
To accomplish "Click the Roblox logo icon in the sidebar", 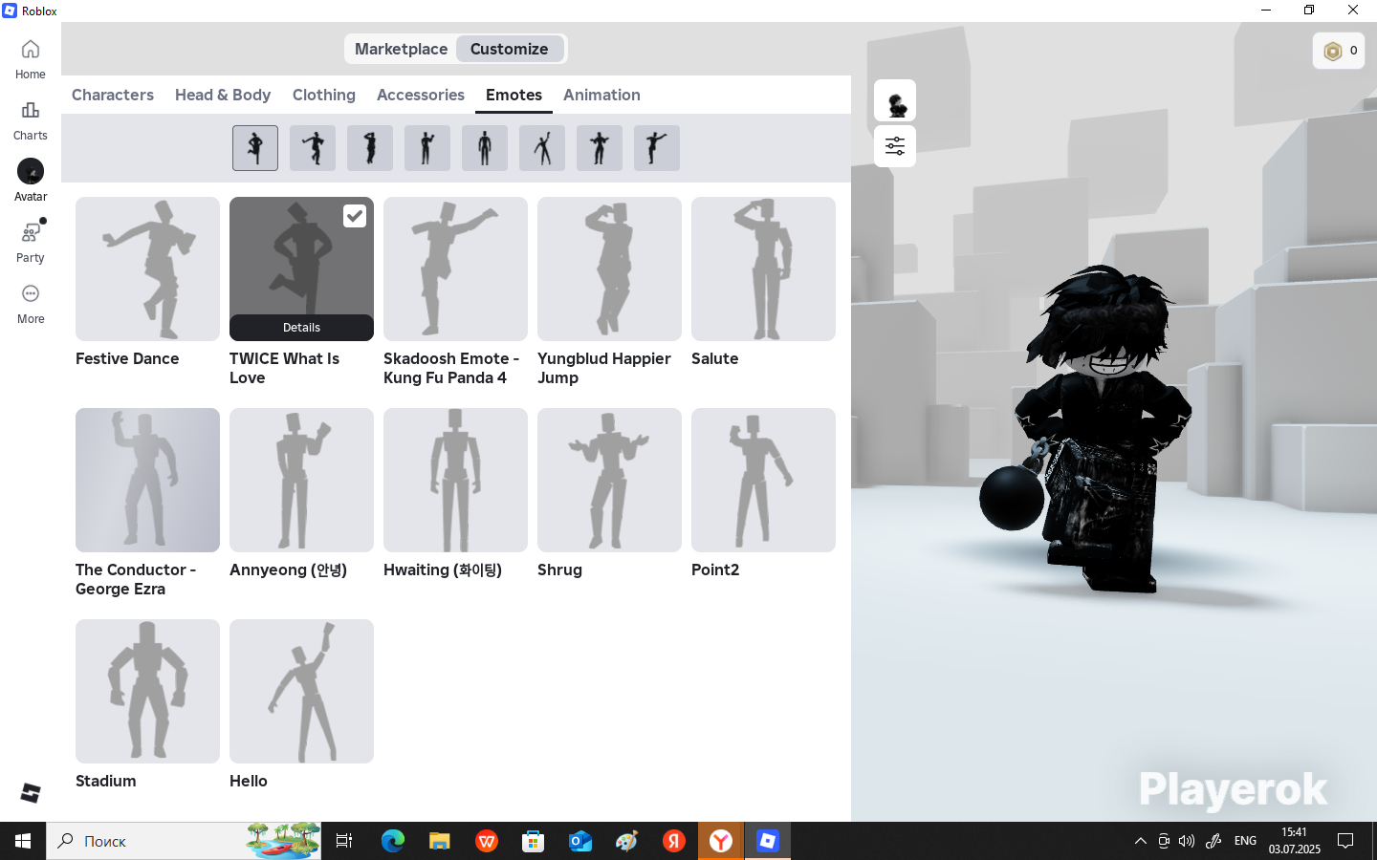I will click(31, 793).
